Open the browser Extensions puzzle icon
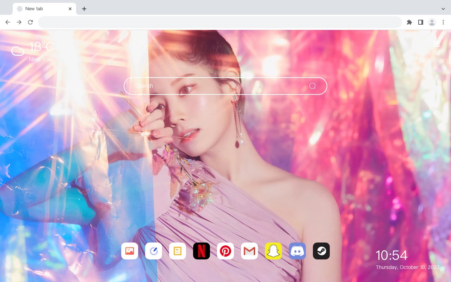This screenshot has height=282, width=451. 409,22
